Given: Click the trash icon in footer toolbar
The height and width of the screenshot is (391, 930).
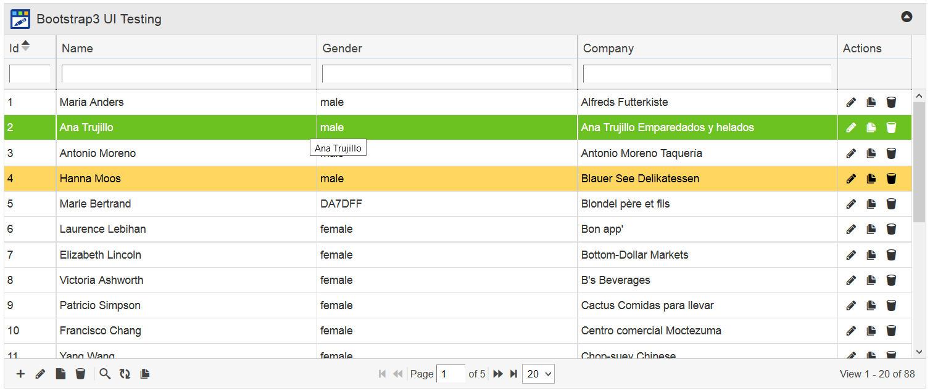Looking at the screenshot, I should click(x=80, y=374).
